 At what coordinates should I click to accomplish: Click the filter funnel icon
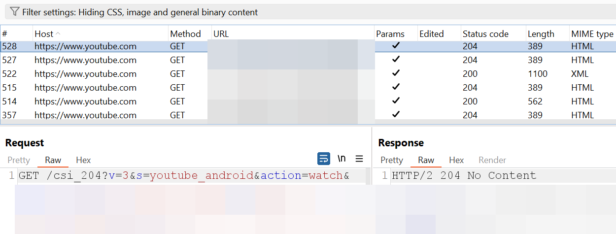click(15, 12)
